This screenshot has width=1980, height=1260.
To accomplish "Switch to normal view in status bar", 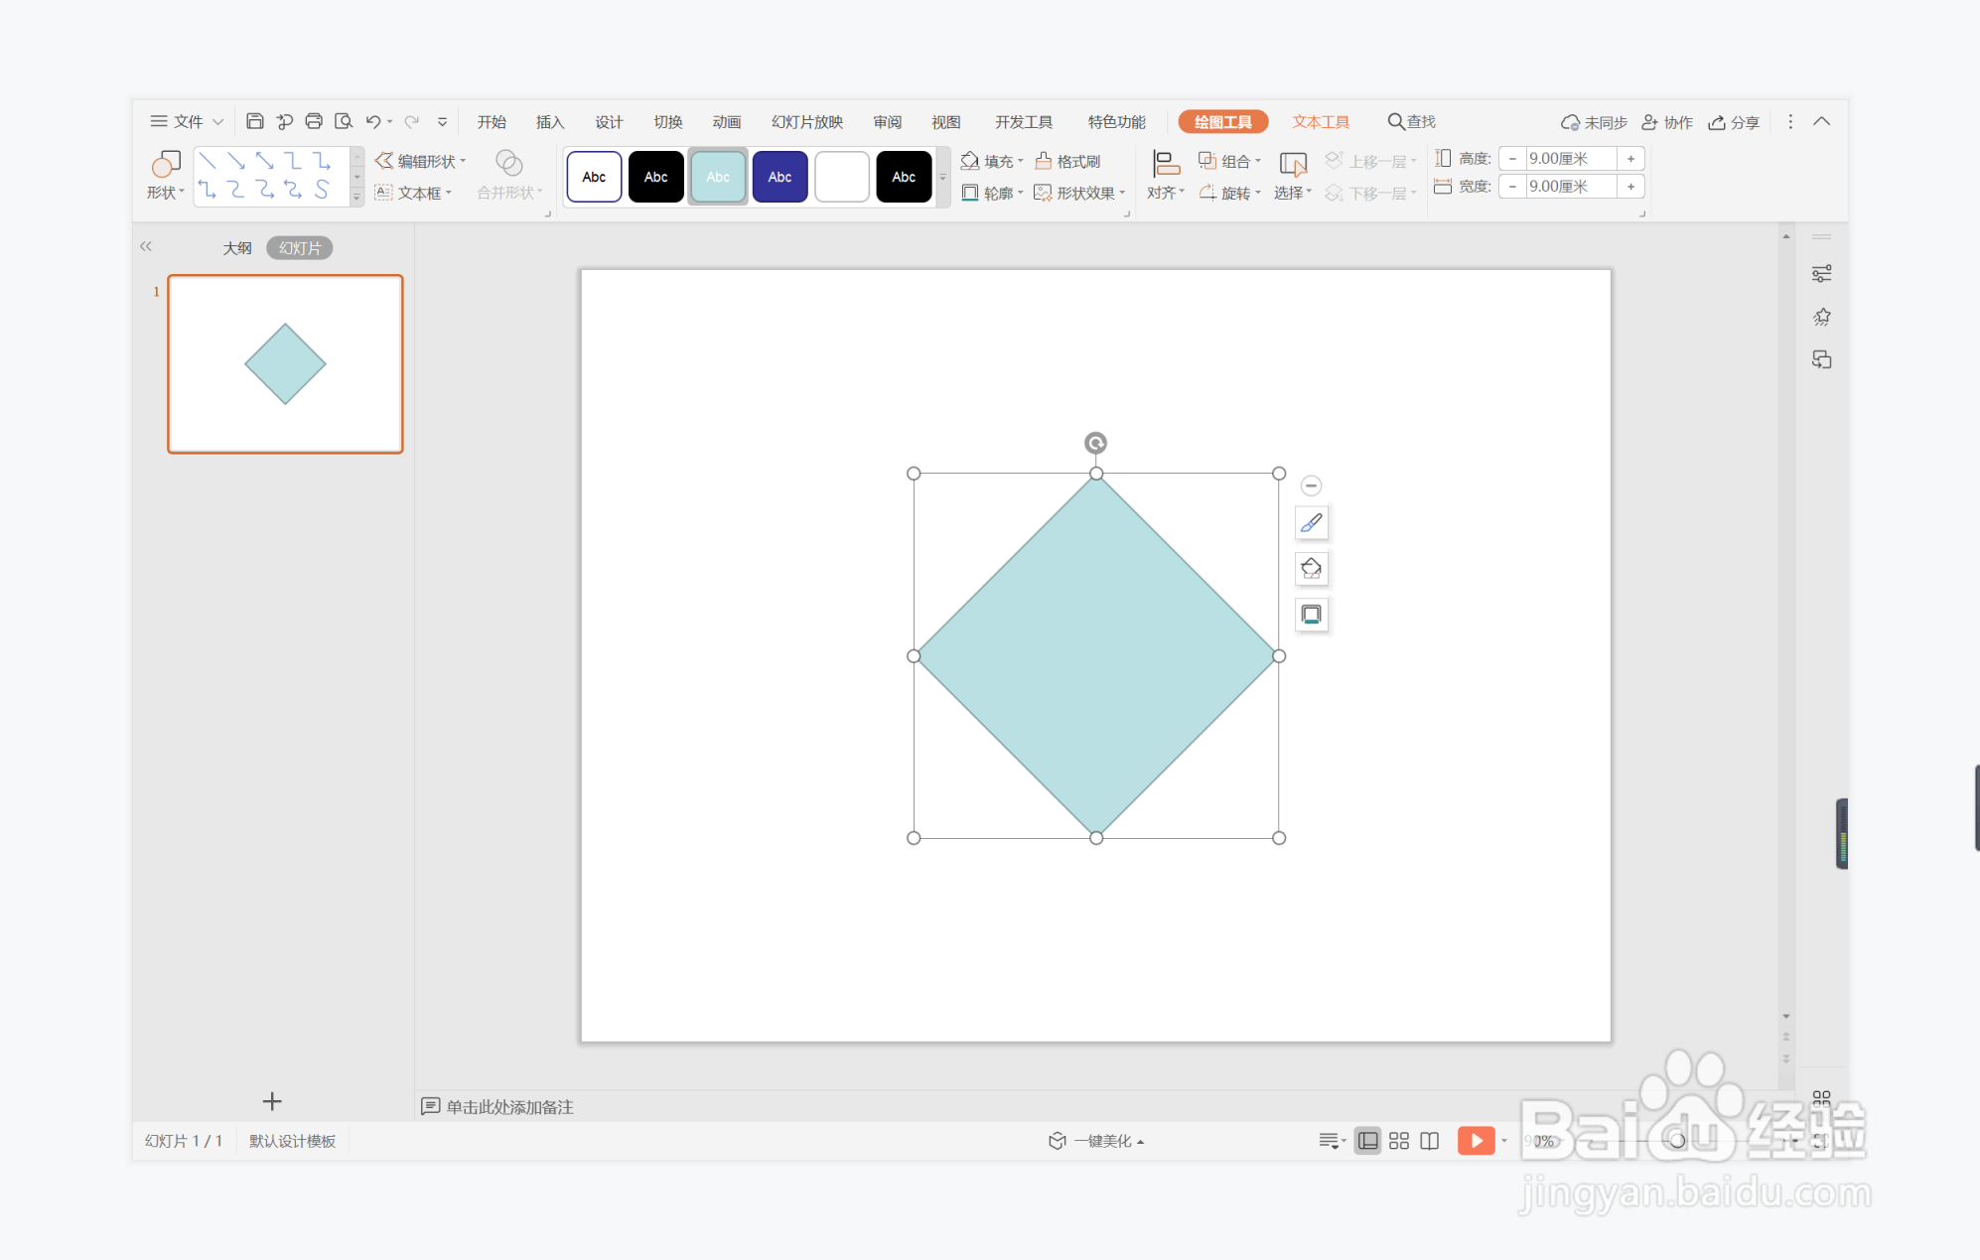I will (1367, 1141).
